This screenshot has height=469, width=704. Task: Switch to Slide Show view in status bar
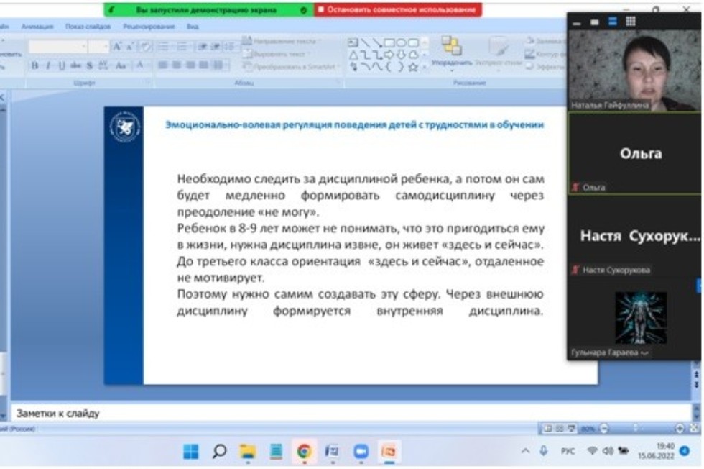(573, 428)
